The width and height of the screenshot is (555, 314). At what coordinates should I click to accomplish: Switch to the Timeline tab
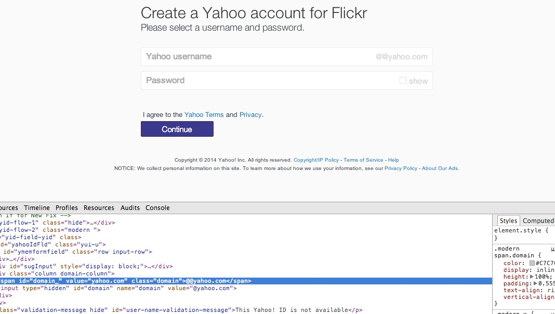click(x=37, y=208)
